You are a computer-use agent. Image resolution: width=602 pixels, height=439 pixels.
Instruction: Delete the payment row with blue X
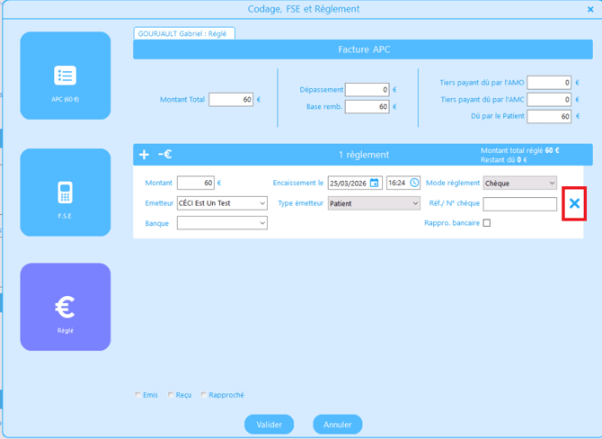574,203
